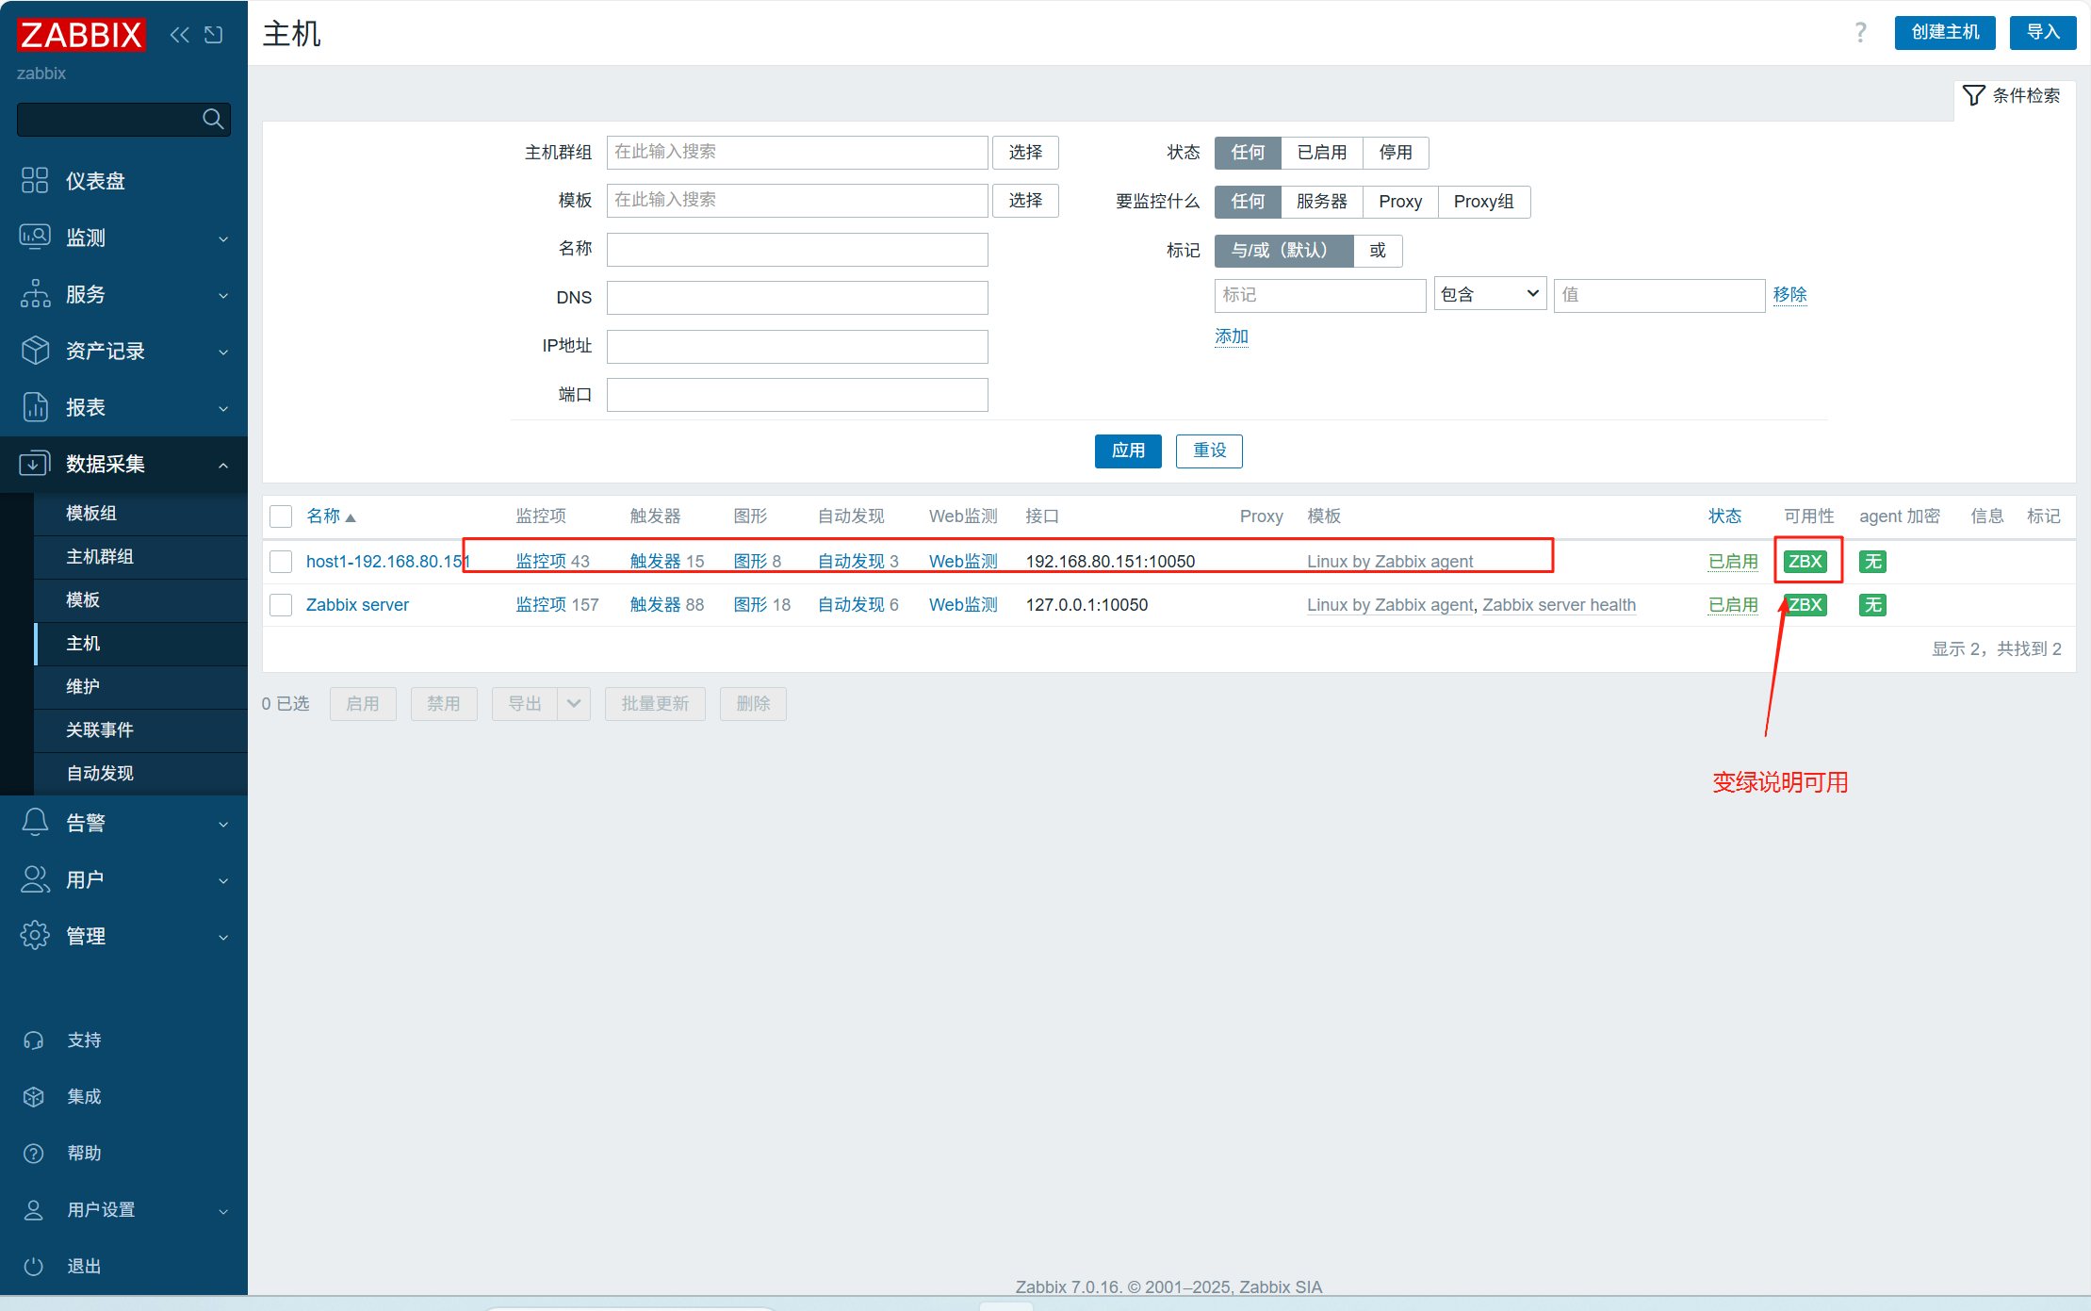Open the 维护 submenu item
Viewport: 2091px width, 1311px height.
pos(140,686)
